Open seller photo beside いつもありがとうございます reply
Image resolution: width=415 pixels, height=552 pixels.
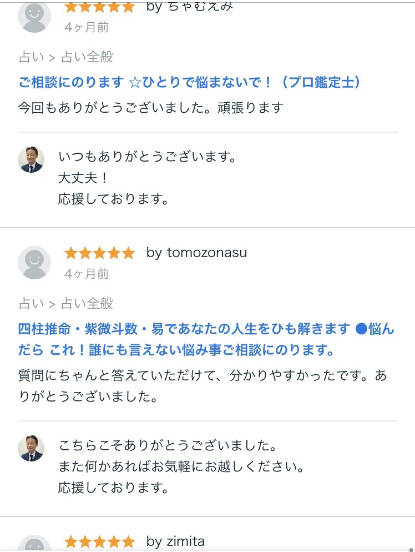31,160
